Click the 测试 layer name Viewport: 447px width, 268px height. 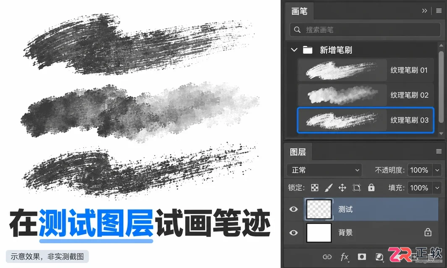click(345, 209)
